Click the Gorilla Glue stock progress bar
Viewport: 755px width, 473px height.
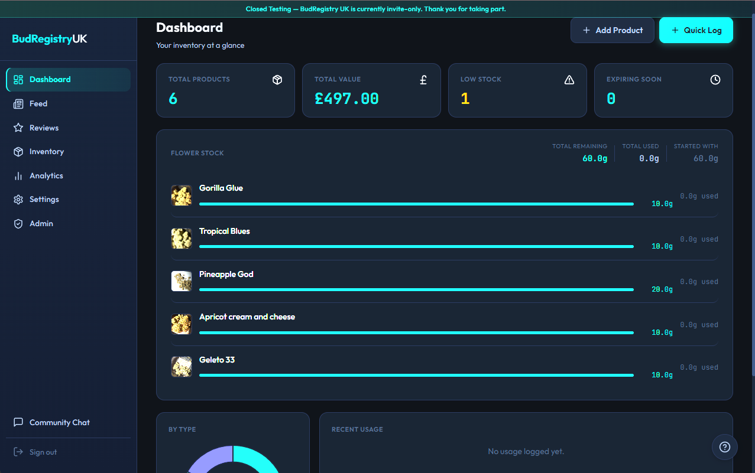click(x=416, y=204)
